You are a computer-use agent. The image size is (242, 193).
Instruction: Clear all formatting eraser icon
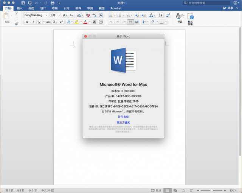pyautogui.click(x=88, y=15)
